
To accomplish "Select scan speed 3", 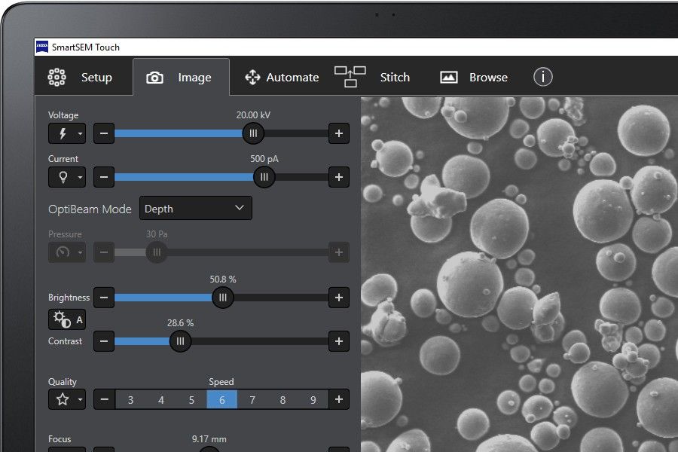I will [x=130, y=399].
